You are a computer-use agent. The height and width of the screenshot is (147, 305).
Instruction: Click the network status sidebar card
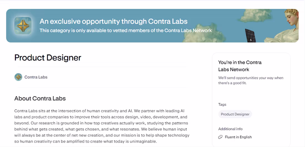(x=251, y=100)
